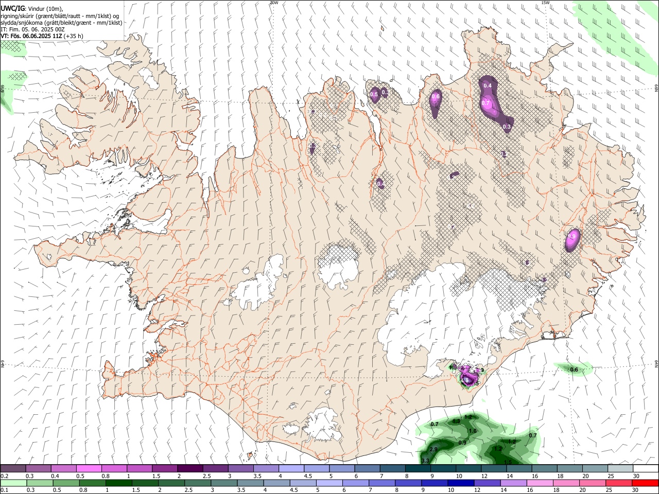The image size is (659, 494).
Task: Click the bright pink 0.5–0.8 snow legend swatch
Action: (89, 469)
